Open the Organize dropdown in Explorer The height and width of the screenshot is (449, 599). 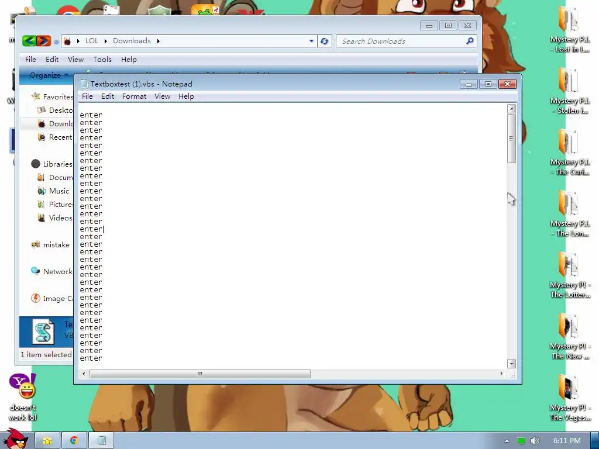(49, 75)
